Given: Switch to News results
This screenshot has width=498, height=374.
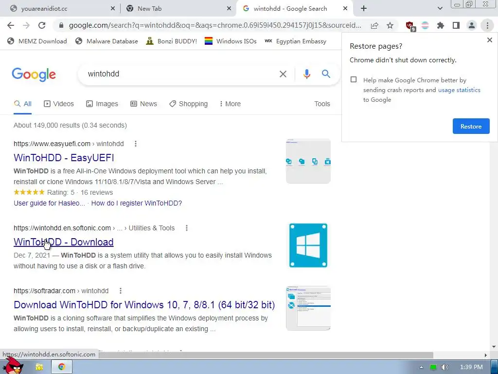Looking at the screenshot, I should click(143, 104).
